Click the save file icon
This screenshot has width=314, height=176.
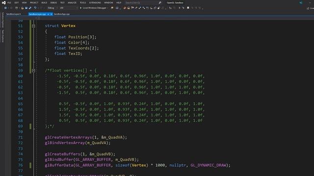click(x=26, y=8)
